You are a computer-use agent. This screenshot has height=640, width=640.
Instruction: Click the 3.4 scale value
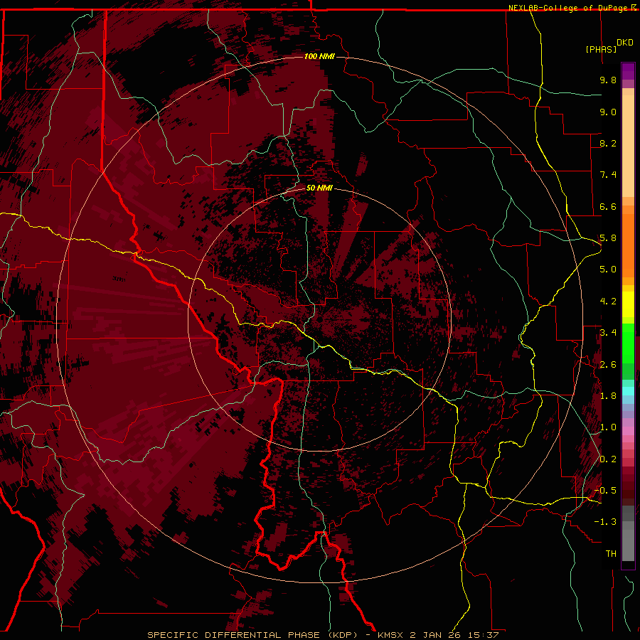point(608,333)
